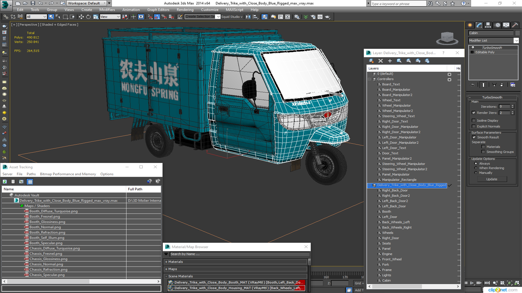Toggle Isoline Display checkbox

474,120
